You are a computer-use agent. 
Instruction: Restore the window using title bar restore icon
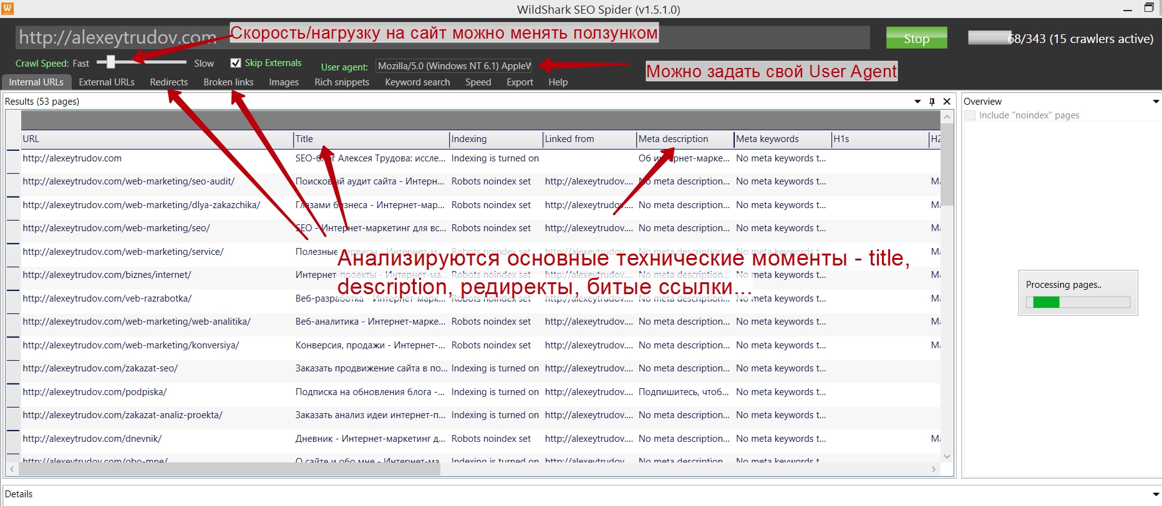coord(1149,8)
